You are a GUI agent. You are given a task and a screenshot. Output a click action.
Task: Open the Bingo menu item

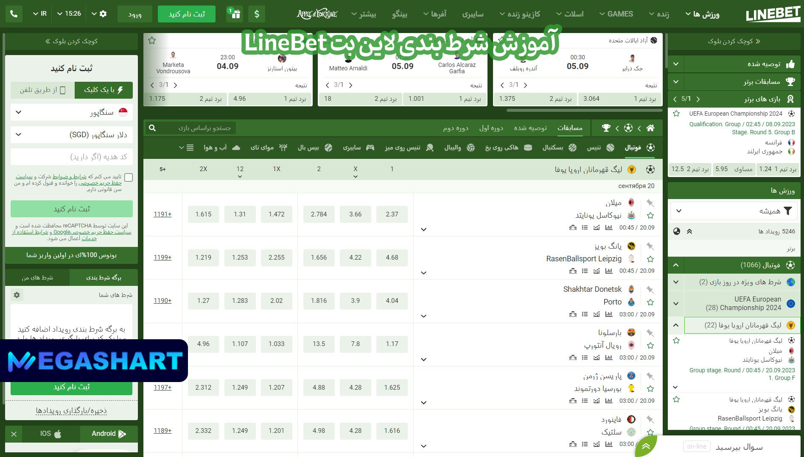[400, 14]
